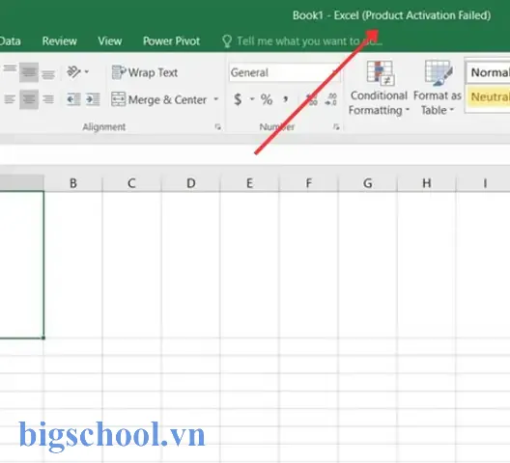
Task: Toggle Wrap Text
Action: [145, 72]
